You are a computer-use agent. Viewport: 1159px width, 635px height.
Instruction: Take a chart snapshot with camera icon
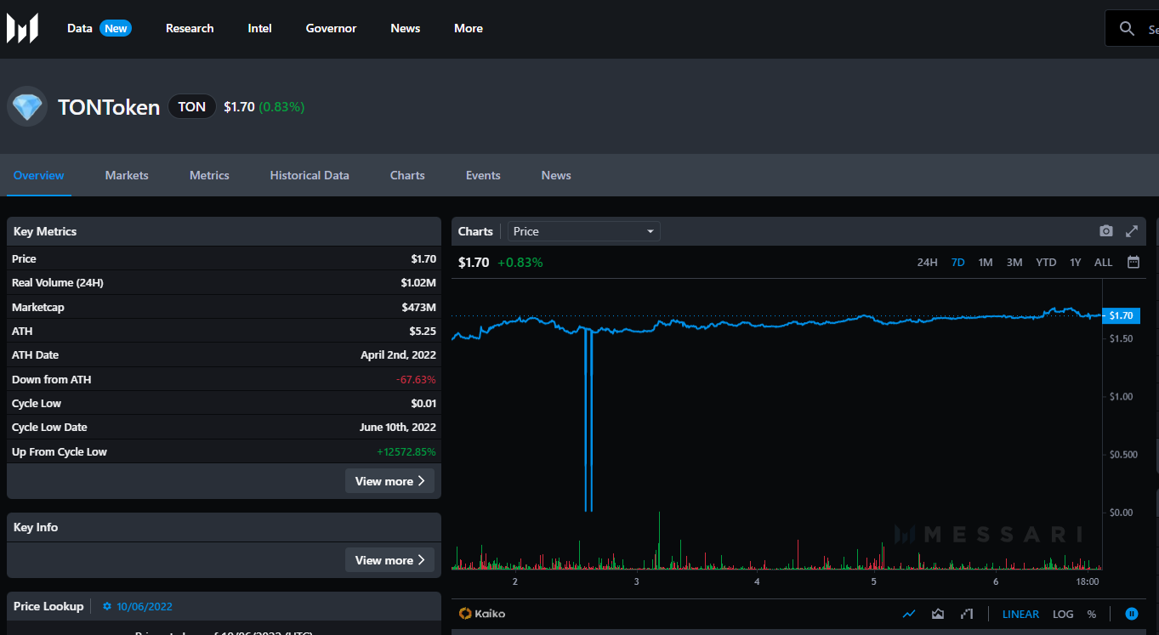click(x=1105, y=231)
